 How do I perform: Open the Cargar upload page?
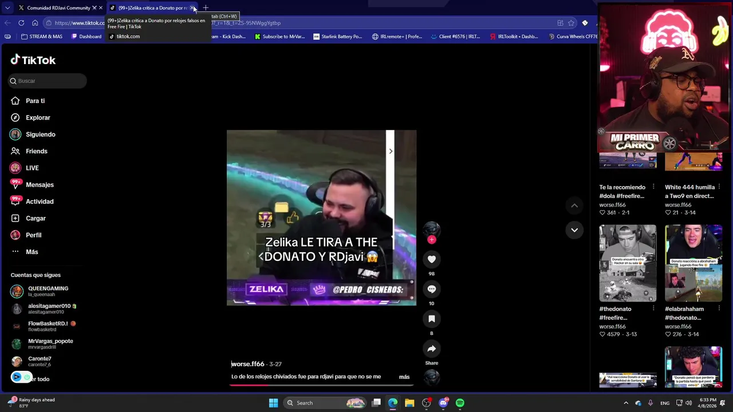coord(36,218)
